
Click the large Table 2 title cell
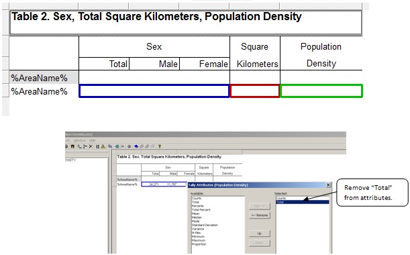tap(186, 23)
